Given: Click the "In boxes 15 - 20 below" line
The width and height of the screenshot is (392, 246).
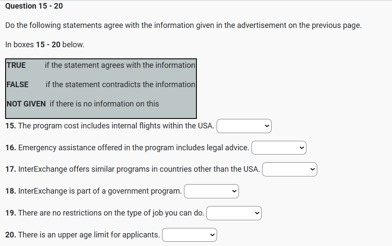Looking at the screenshot, I should [x=45, y=45].
